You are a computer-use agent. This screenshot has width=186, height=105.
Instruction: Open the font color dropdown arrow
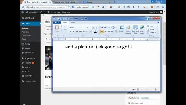point(98,32)
